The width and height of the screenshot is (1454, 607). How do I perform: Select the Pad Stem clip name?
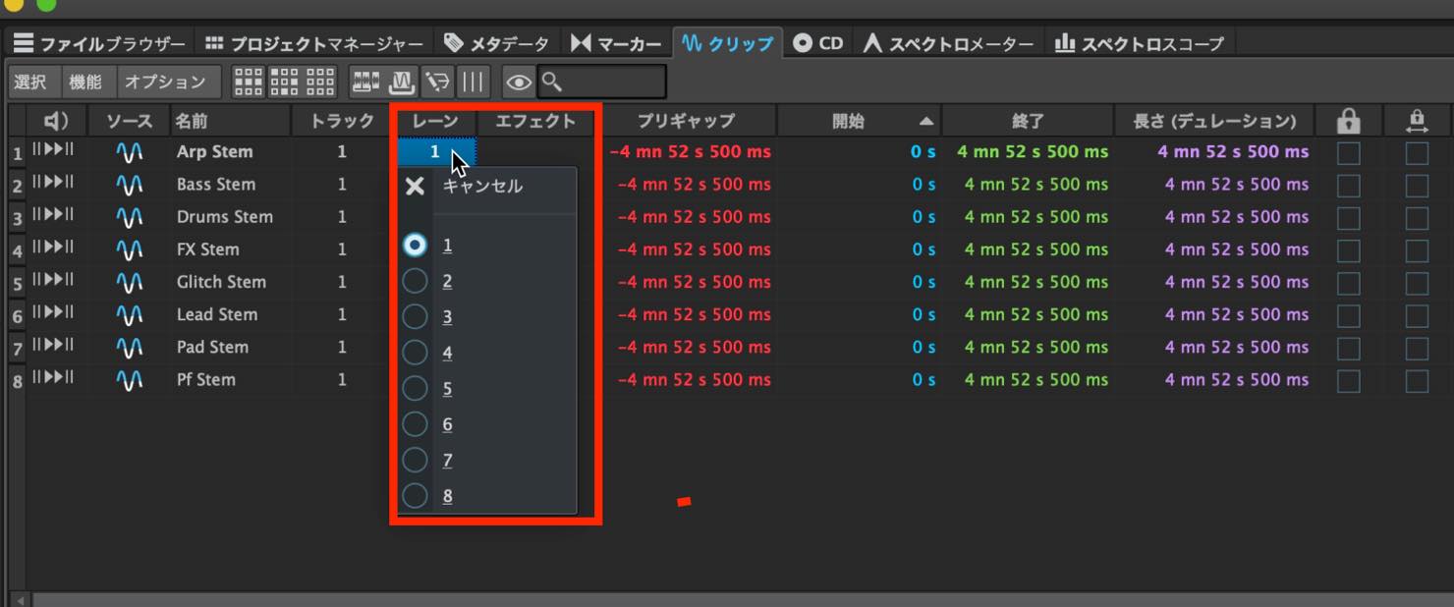click(212, 347)
